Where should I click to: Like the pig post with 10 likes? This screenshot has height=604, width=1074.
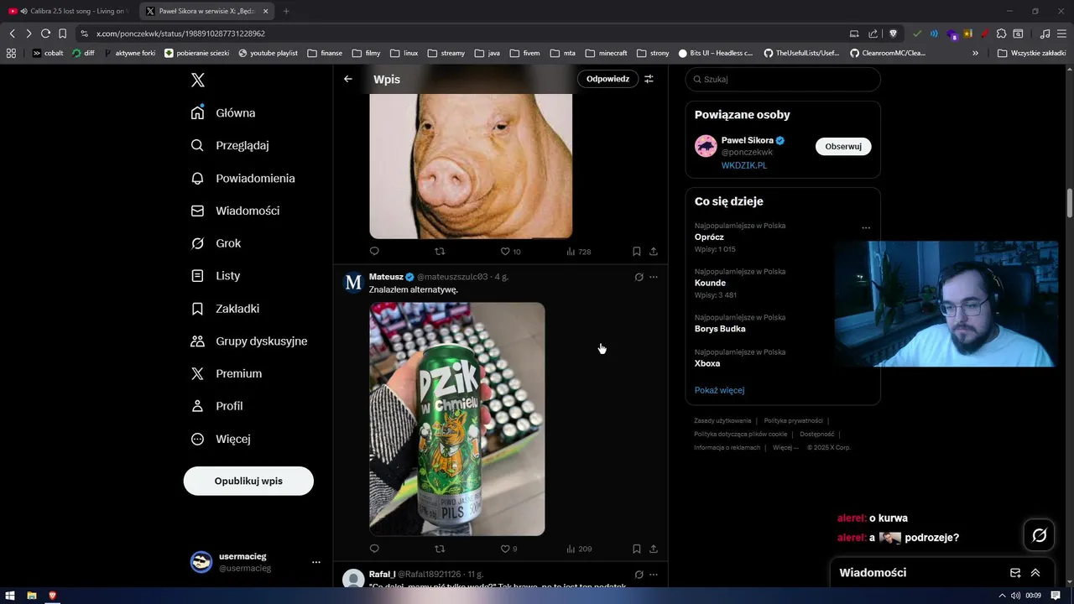pyautogui.click(x=510, y=251)
